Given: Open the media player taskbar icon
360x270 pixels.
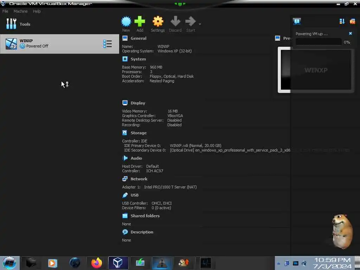Looking at the screenshot, I should pos(53,263).
